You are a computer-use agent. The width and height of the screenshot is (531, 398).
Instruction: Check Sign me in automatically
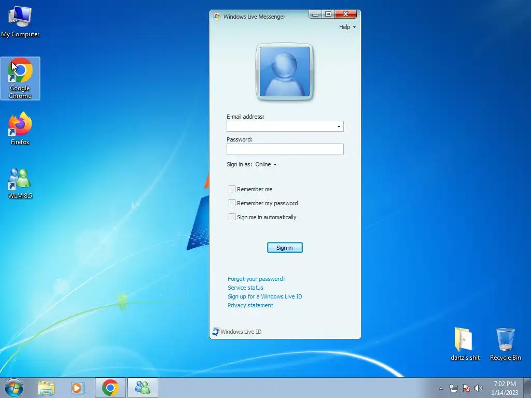pos(232,217)
